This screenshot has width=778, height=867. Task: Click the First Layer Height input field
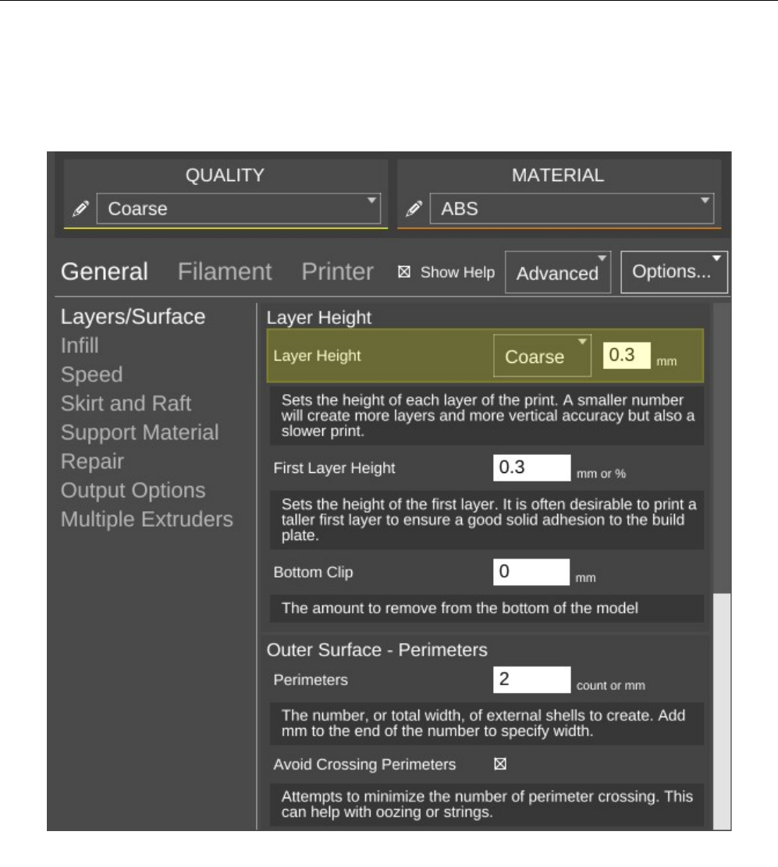point(531,467)
